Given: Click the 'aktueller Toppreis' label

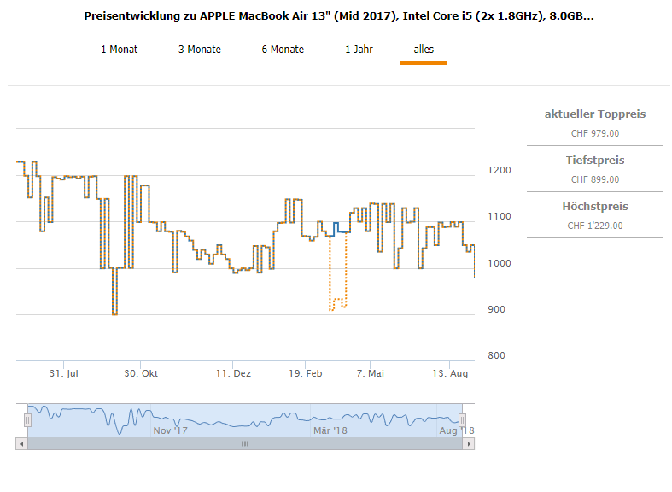Looking at the screenshot, I should pos(594,114).
